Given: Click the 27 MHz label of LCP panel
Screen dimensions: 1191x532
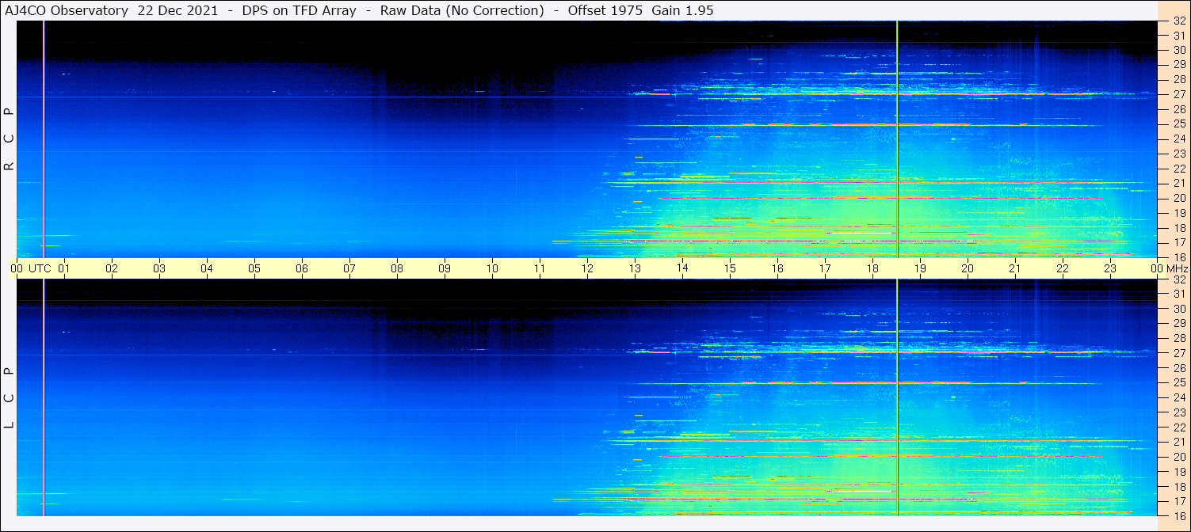Looking at the screenshot, I should [x=1178, y=353].
